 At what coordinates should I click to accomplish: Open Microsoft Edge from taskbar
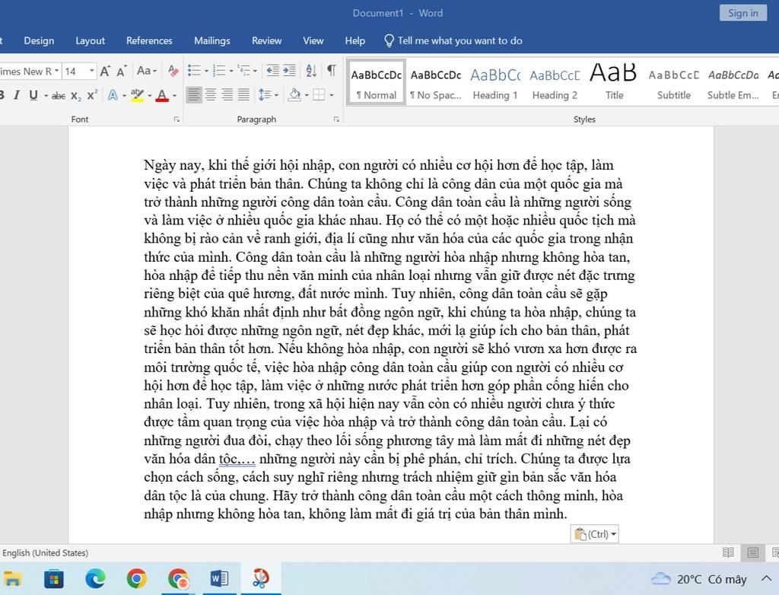pos(95,578)
